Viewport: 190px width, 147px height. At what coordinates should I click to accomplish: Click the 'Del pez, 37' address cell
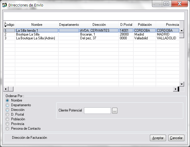99,38
